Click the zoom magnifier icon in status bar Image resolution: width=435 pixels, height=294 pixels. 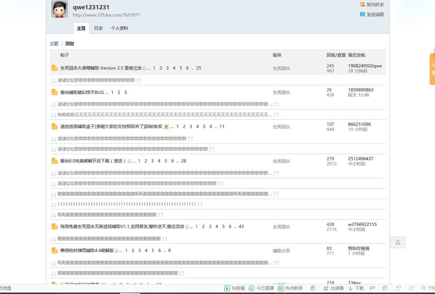coord(424,288)
